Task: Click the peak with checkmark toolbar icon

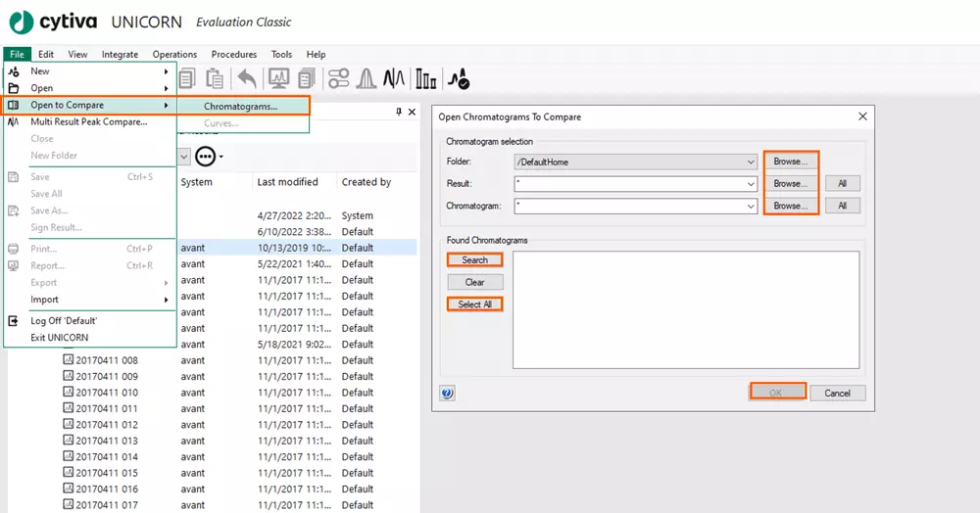Action: pos(457,78)
